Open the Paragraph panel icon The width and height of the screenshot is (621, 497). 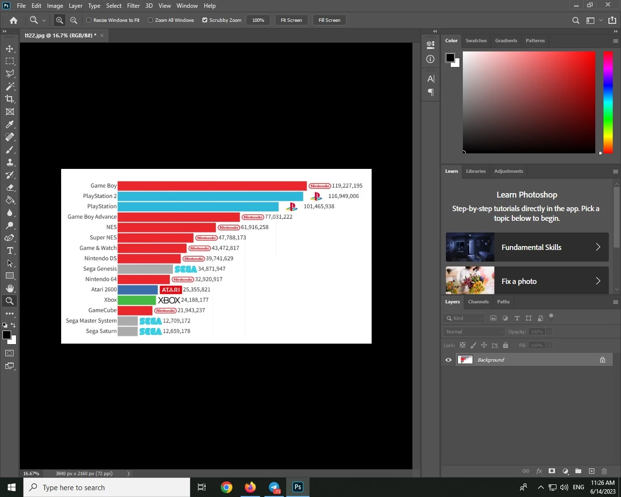430,92
